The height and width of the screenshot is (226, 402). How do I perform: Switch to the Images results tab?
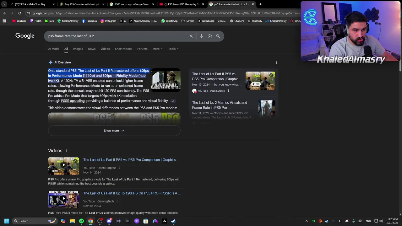click(x=78, y=49)
